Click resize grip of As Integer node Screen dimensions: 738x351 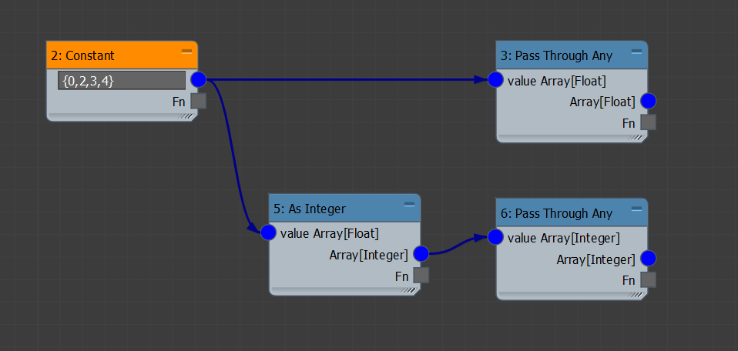coord(410,291)
